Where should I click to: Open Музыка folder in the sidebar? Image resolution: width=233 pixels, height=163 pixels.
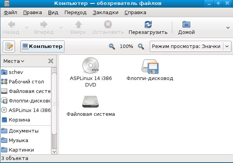pyautogui.click(x=26, y=140)
